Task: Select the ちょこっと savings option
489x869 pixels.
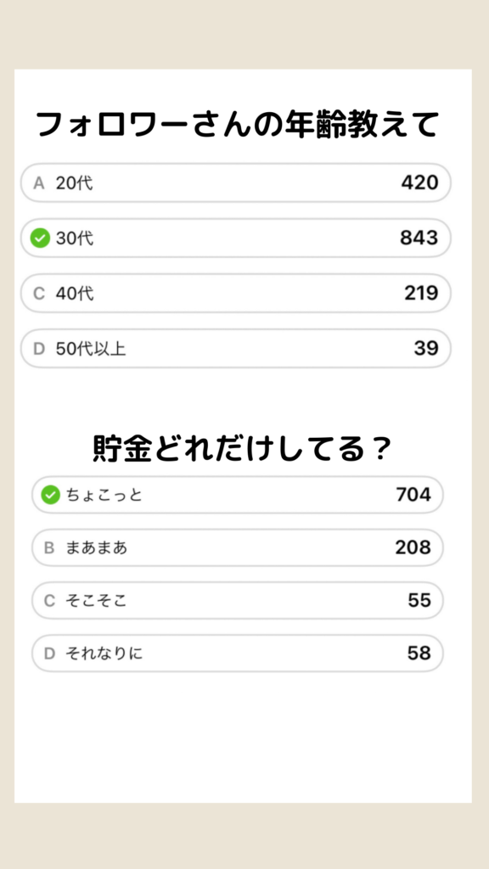Action: pos(238,495)
